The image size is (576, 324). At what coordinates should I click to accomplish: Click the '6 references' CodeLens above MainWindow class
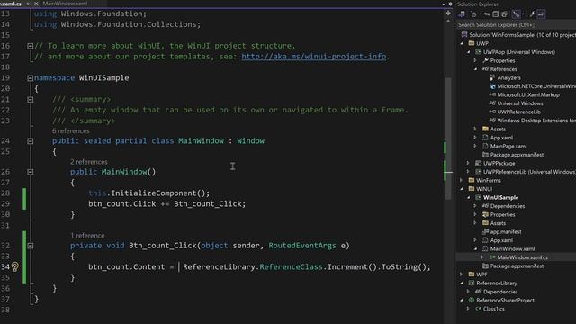coord(70,131)
